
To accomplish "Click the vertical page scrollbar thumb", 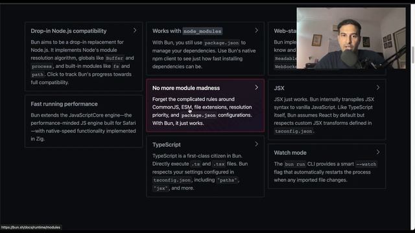I will coord(412,55).
